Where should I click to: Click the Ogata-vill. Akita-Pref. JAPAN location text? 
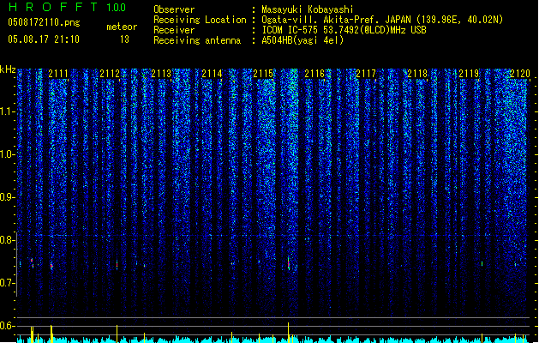point(382,20)
